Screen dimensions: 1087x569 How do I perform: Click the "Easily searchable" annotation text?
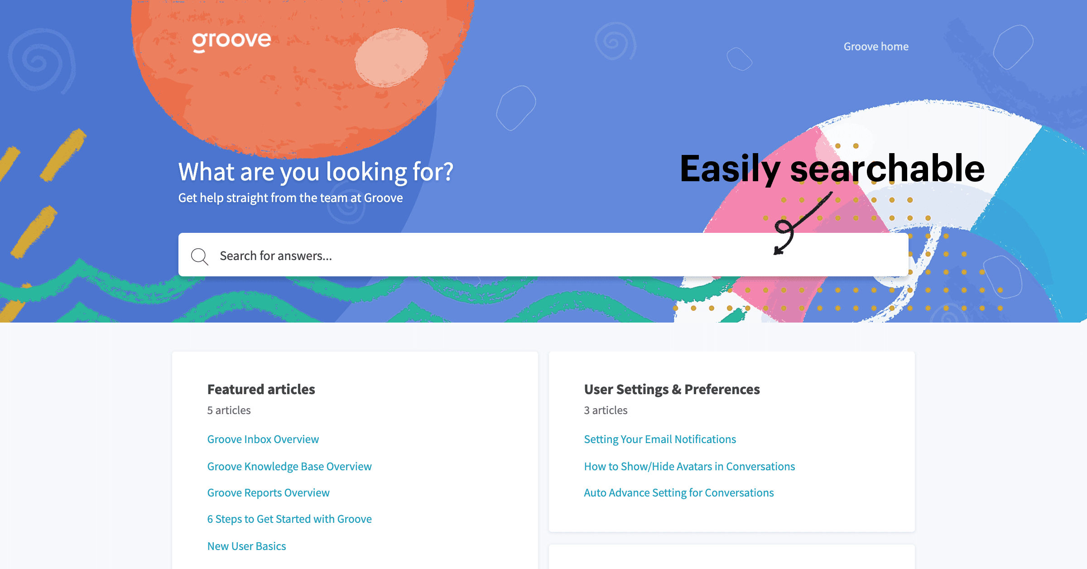pos(832,168)
